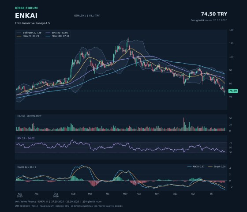Click the MACD -2,87 legend entry
This screenshot has height=212, width=247.
(x=196, y=167)
